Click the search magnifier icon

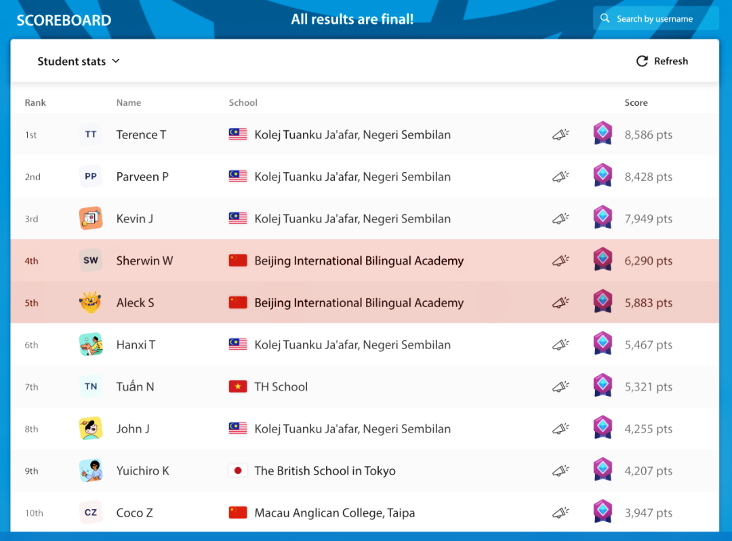(x=605, y=18)
